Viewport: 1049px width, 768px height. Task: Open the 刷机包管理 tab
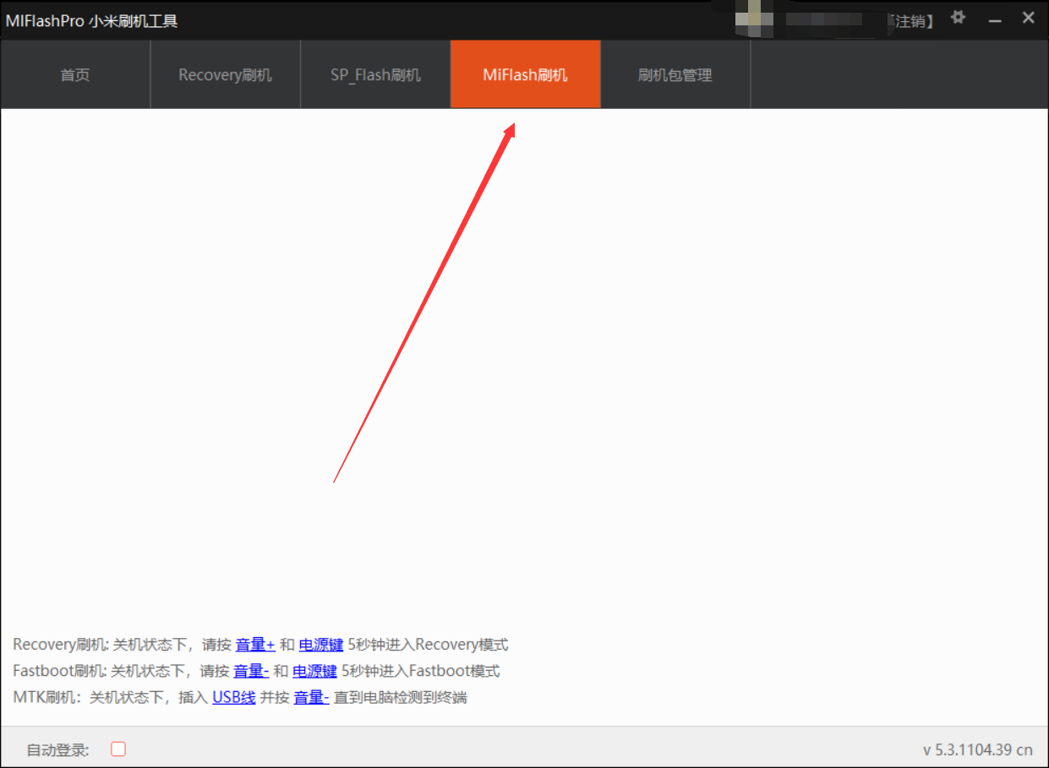coord(675,75)
